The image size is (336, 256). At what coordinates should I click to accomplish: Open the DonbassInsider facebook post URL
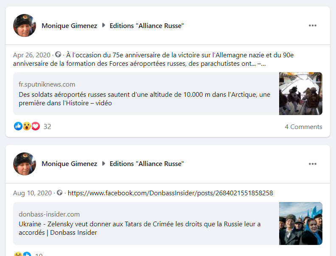(x=170, y=193)
